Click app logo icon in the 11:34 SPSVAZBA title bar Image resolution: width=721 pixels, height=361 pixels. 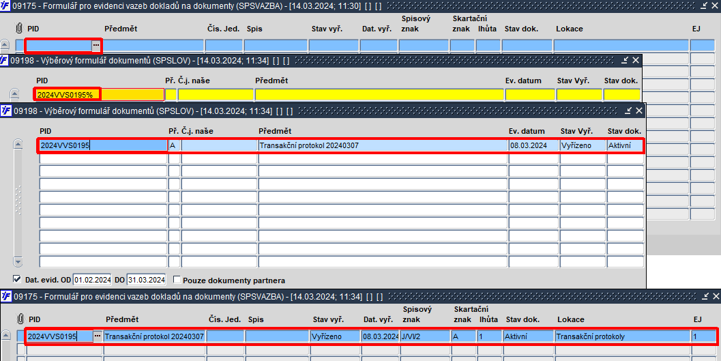click(x=6, y=297)
